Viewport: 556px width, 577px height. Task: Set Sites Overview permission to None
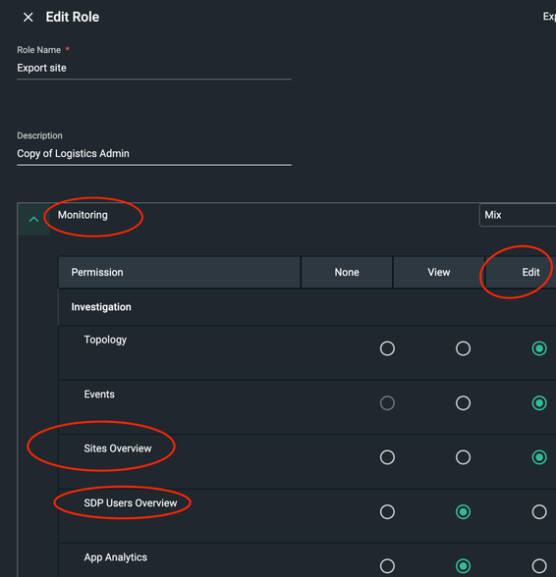tap(387, 457)
